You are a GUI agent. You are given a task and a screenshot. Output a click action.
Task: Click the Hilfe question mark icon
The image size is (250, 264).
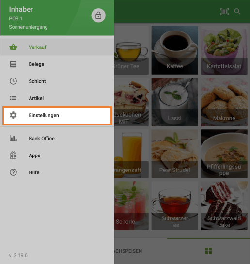(x=13, y=172)
